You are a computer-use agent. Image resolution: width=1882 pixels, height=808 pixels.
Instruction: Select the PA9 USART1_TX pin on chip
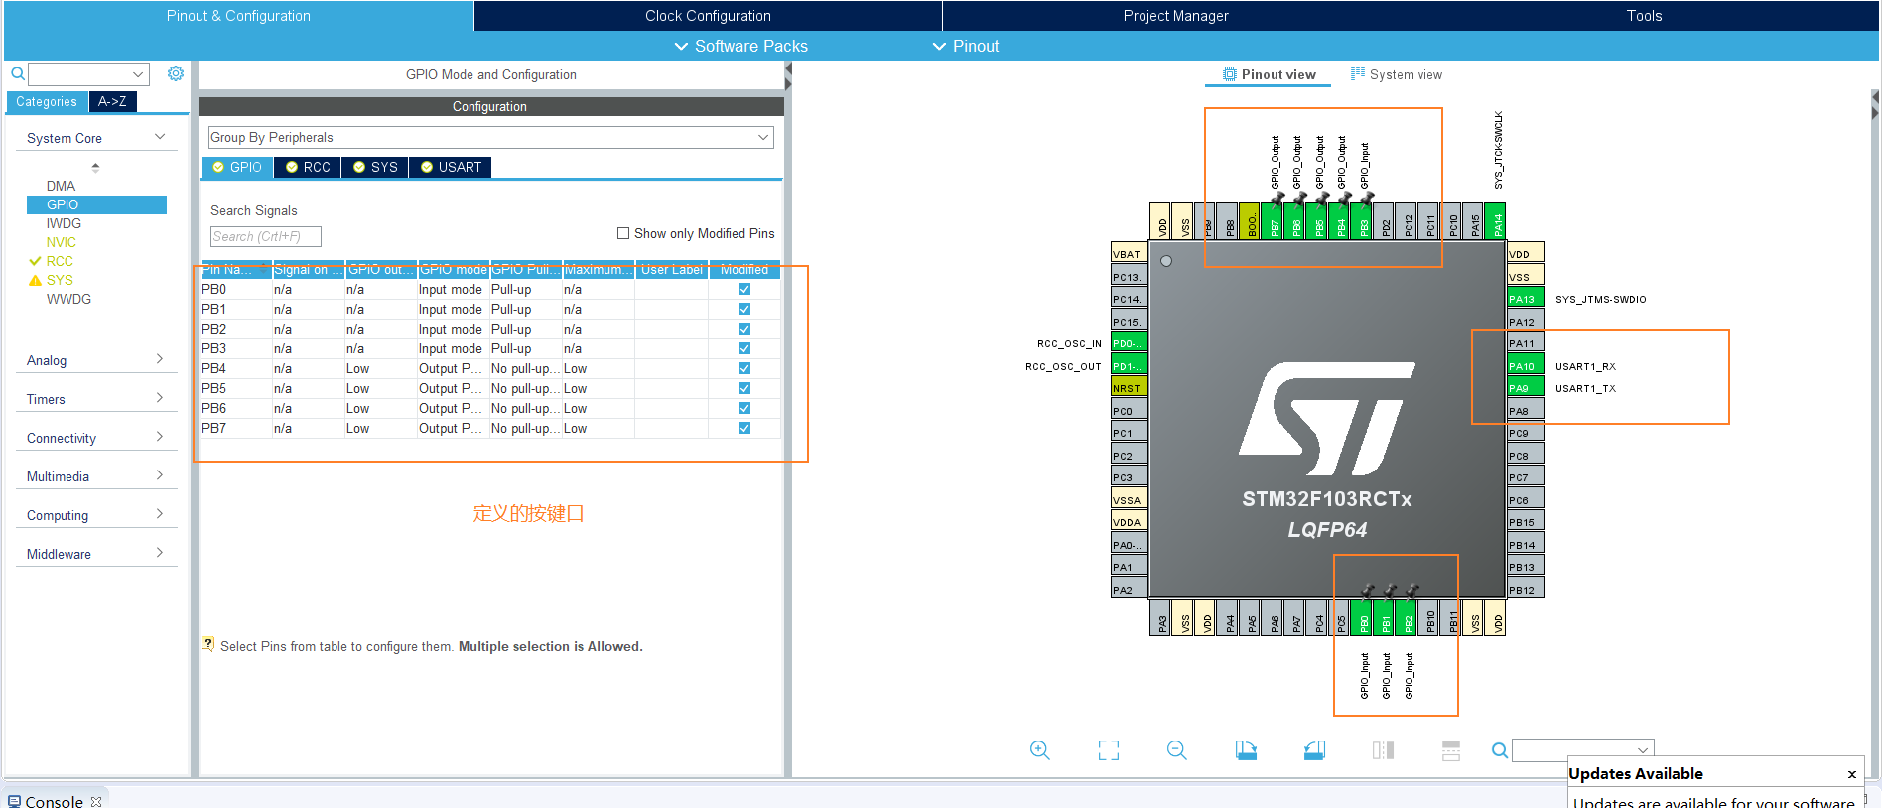point(1525,388)
